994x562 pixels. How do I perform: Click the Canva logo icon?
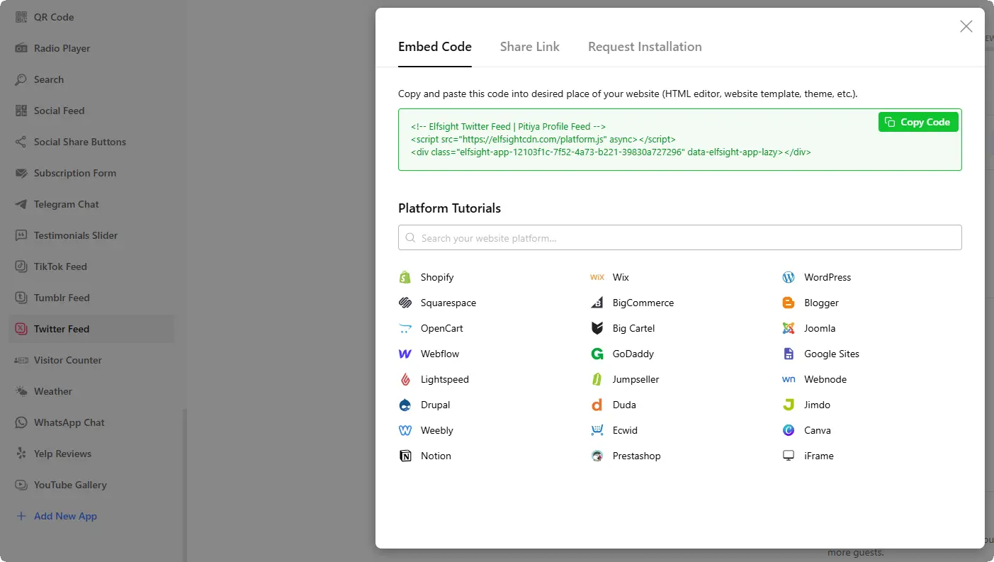pos(789,430)
